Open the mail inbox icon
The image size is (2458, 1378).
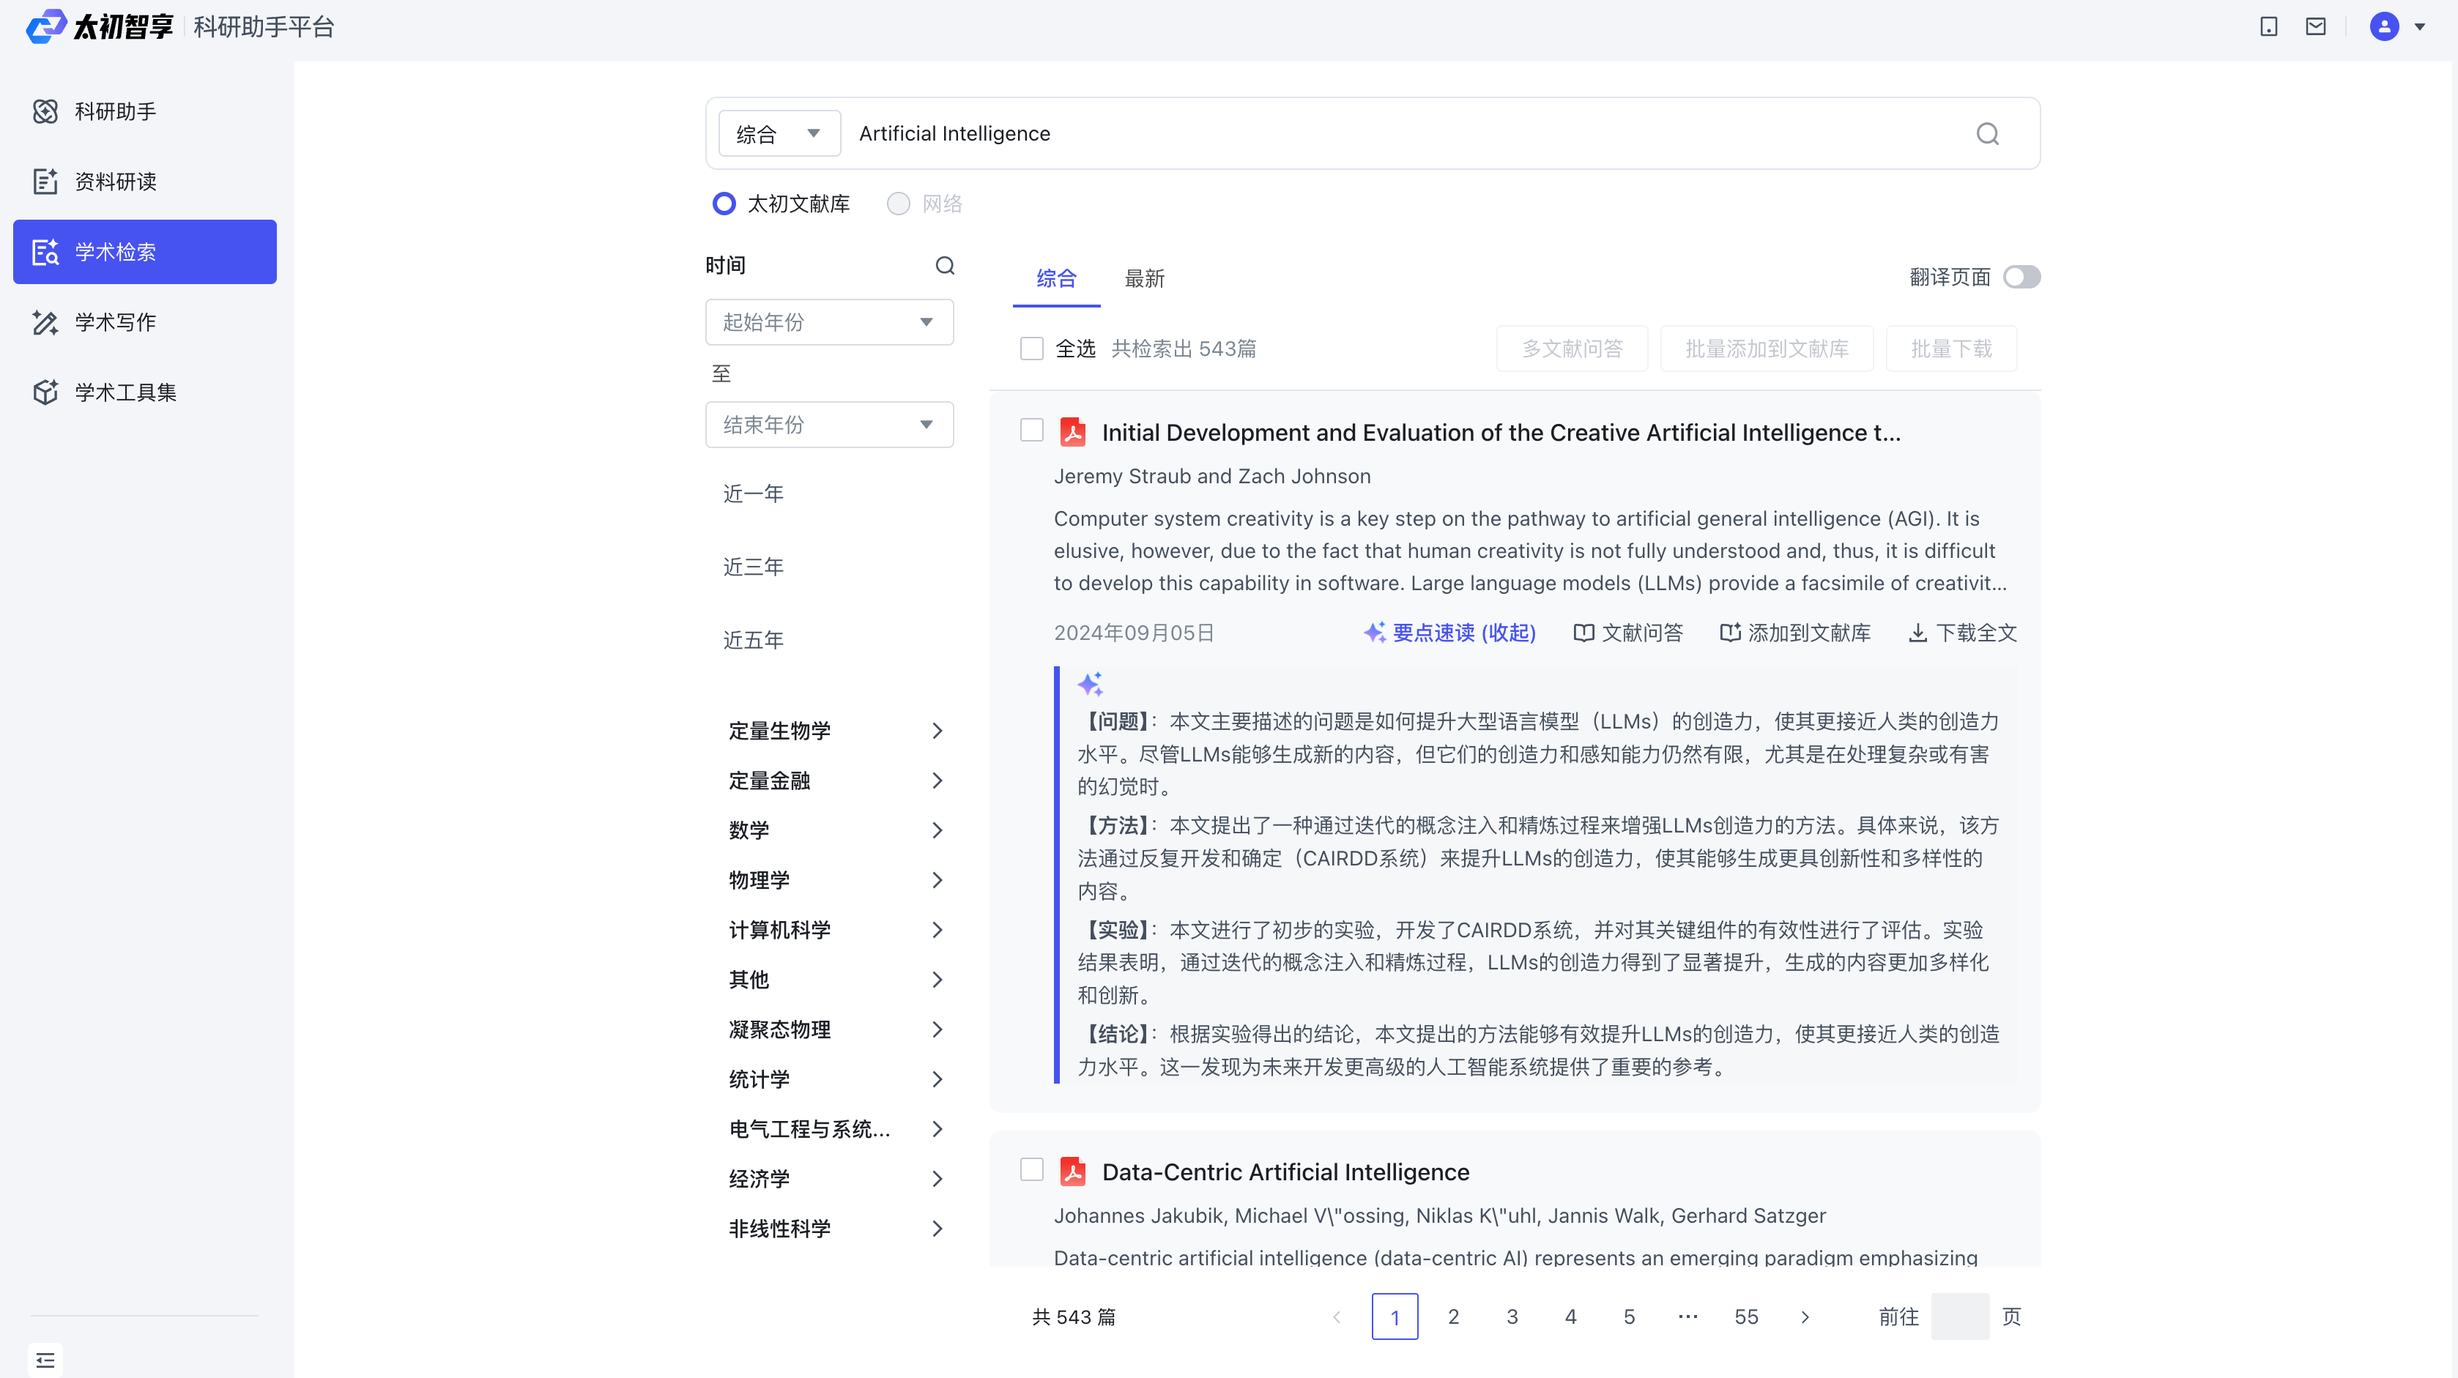coord(2316,26)
